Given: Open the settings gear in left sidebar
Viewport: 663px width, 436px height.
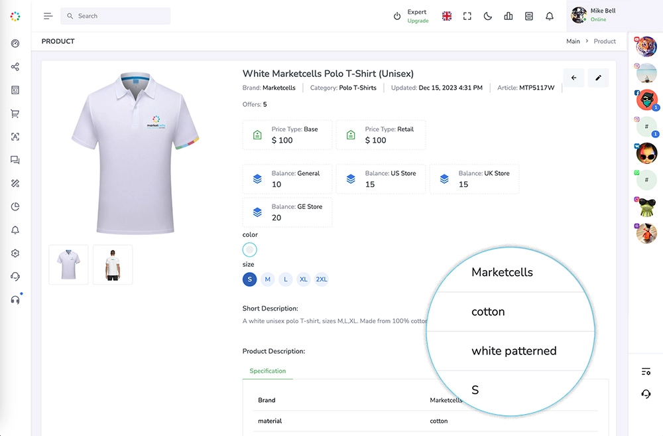Looking at the screenshot, I should (x=15, y=253).
